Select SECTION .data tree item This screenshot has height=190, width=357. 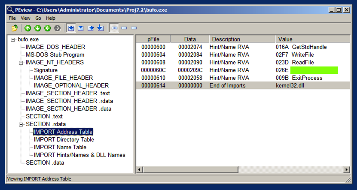[x=45, y=163]
